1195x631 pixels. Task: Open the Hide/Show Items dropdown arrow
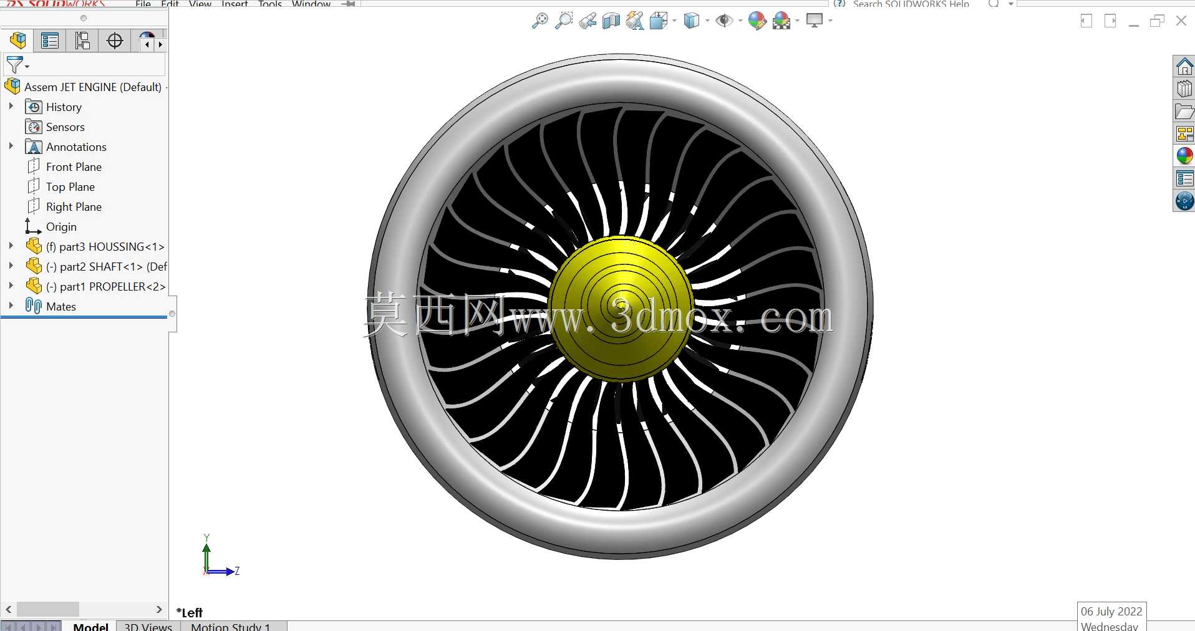[740, 21]
